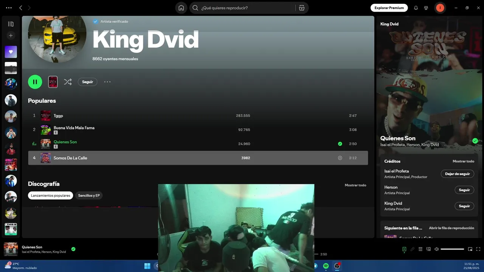The image size is (484, 272).
Task: Click the King Dvid artist profile picture
Action: (x=57, y=39)
